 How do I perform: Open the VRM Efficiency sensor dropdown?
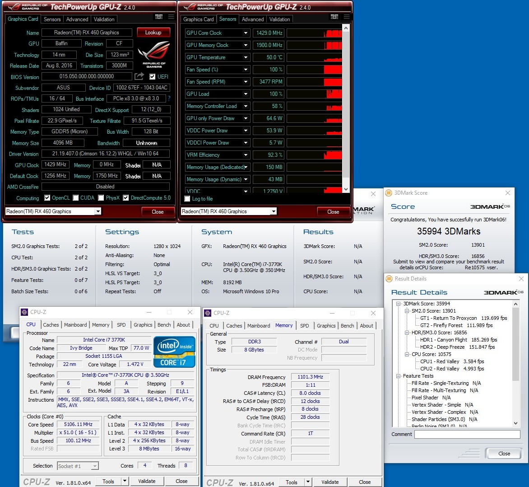point(246,155)
